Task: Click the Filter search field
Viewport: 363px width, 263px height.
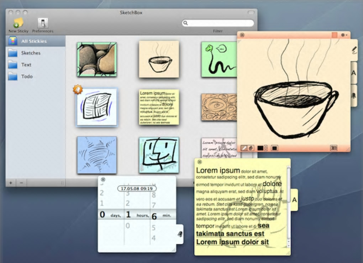Action: pyautogui.click(x=218, y=23)
